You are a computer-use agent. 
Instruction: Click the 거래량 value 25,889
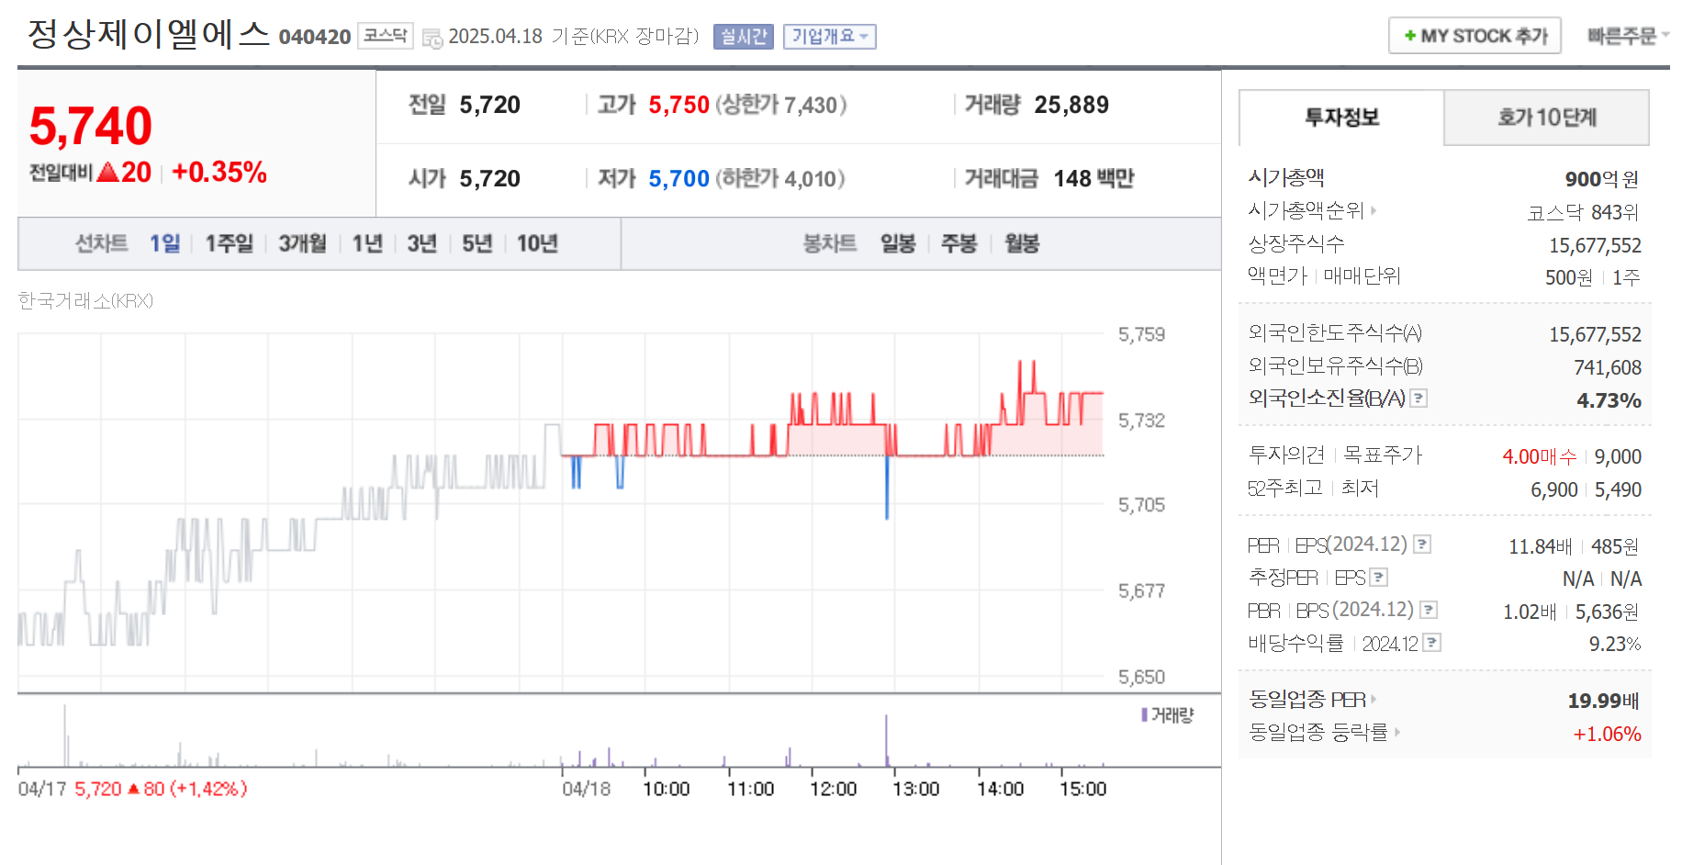click(x=1071, y=105)
